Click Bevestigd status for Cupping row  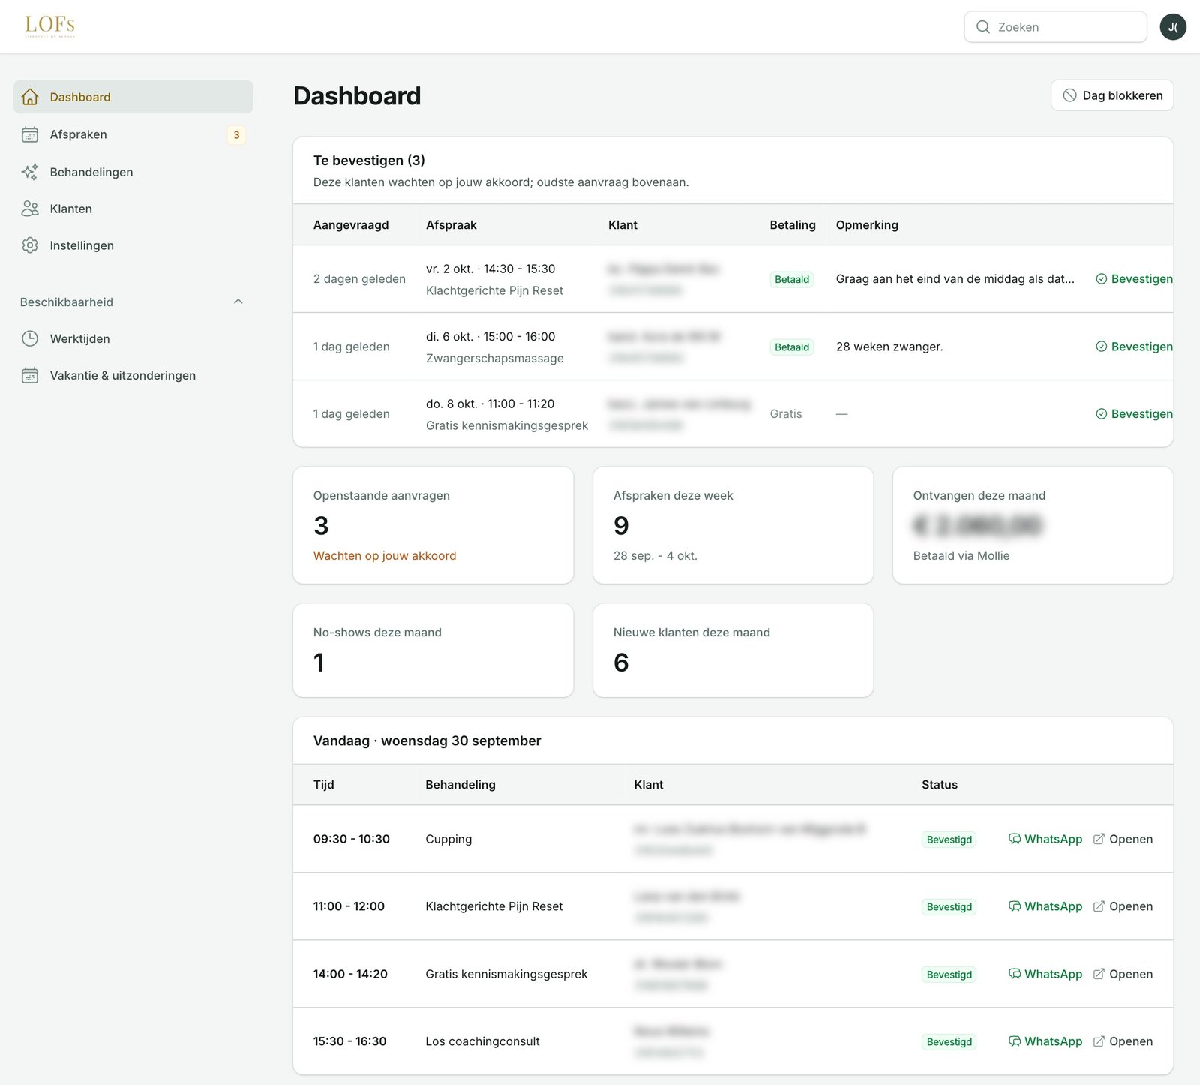click(x=949, y=840)
